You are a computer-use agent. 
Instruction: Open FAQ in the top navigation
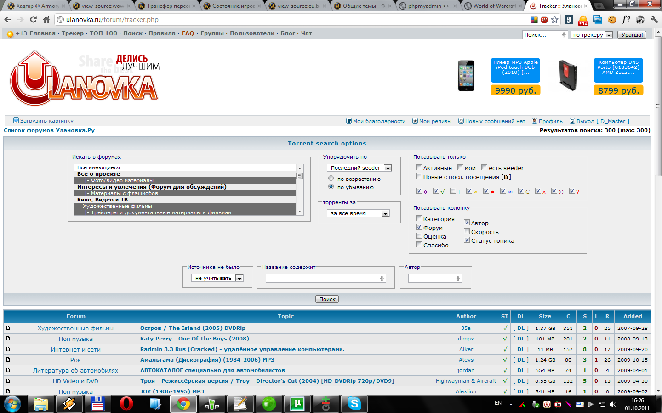click(188, 33)
